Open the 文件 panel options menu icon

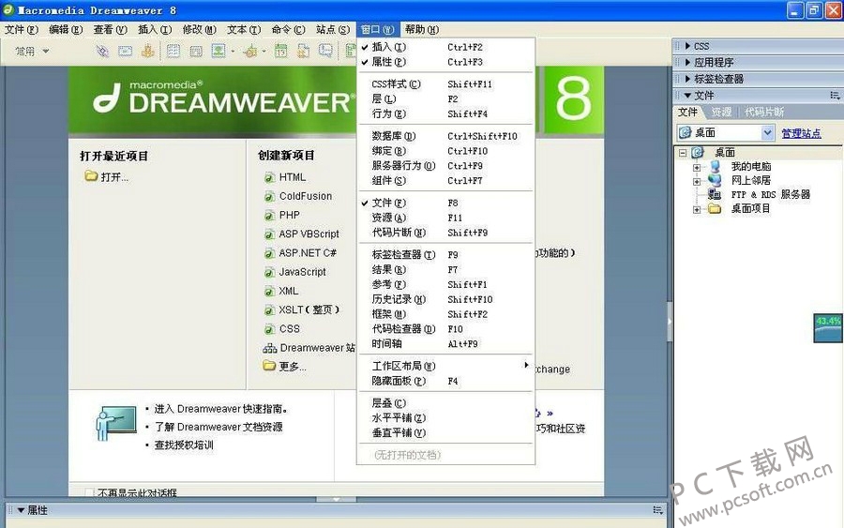tap(835, 96)
